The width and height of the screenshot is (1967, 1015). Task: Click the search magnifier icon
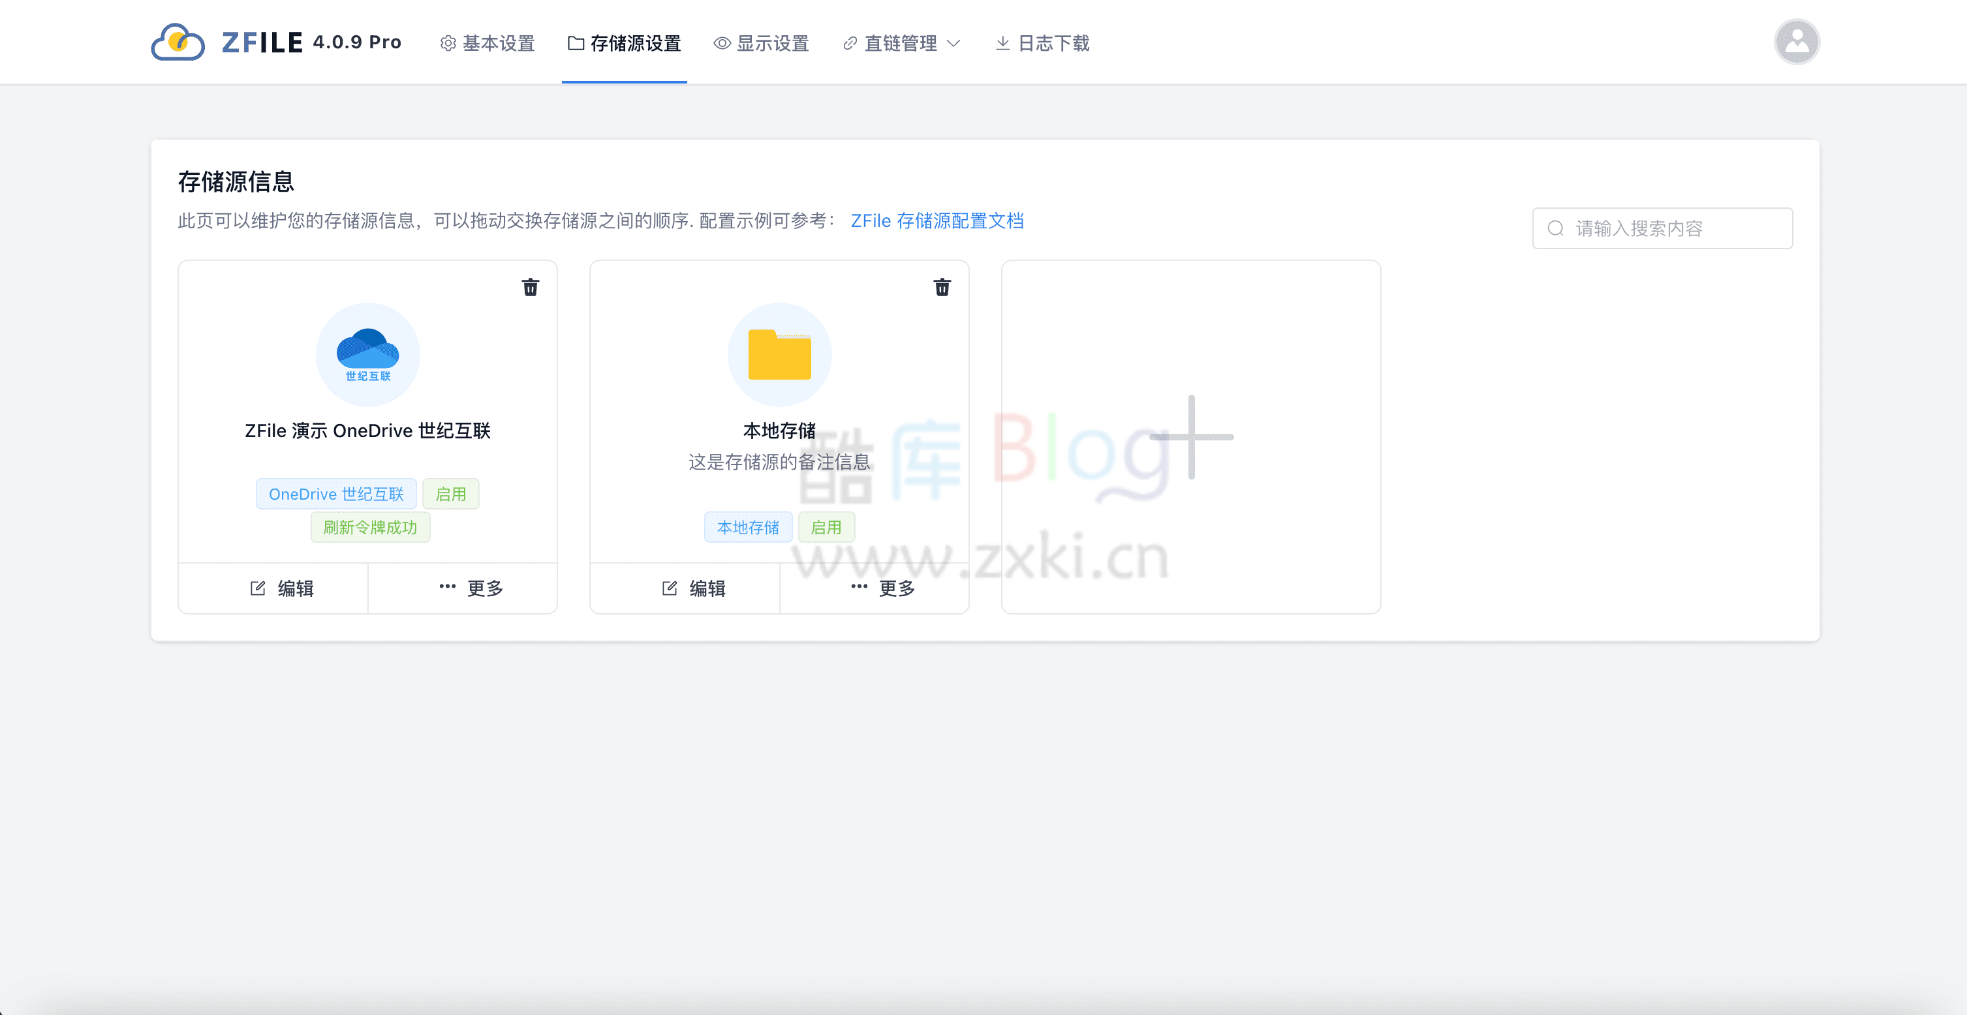[1555, 228]
